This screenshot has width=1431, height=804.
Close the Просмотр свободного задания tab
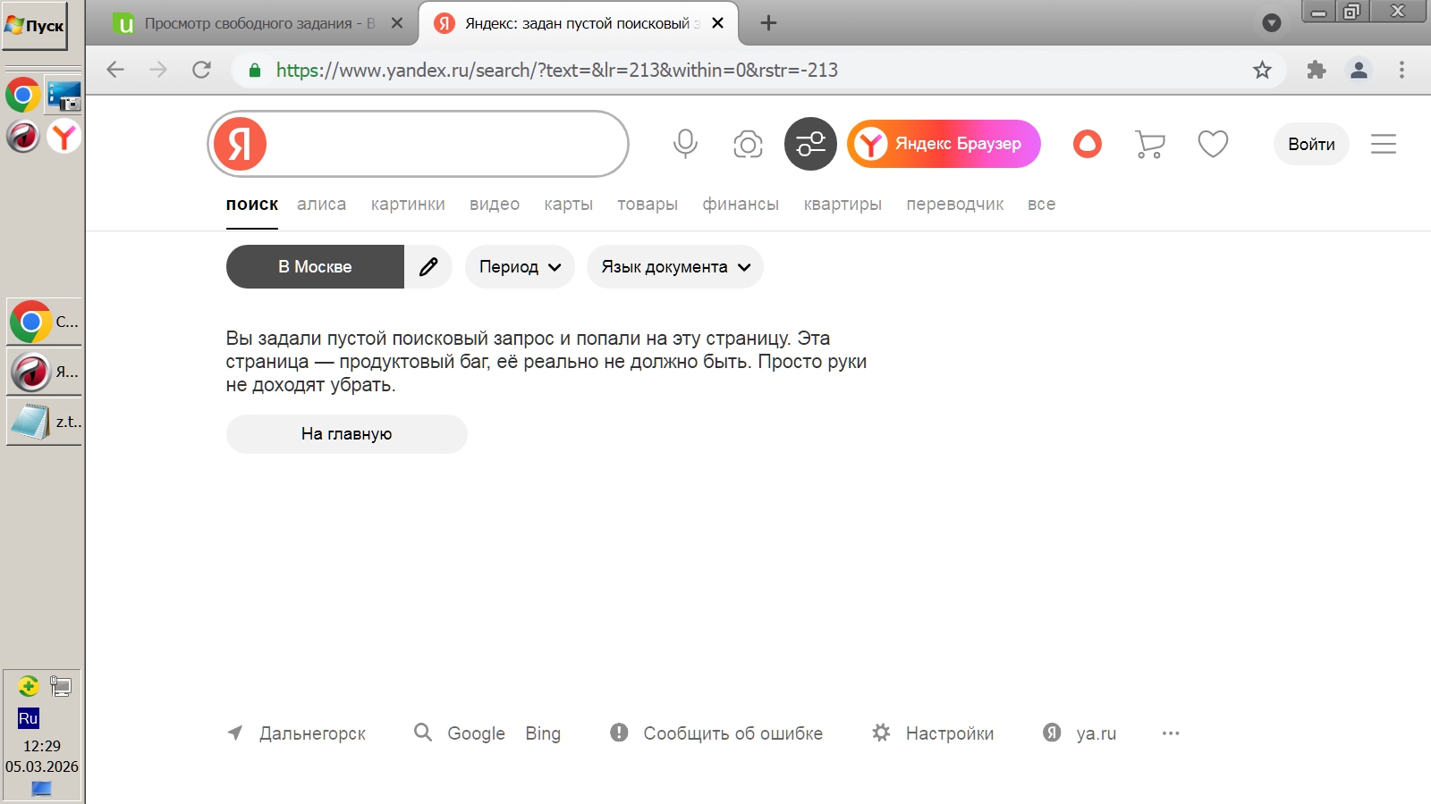tap(397, 23)
